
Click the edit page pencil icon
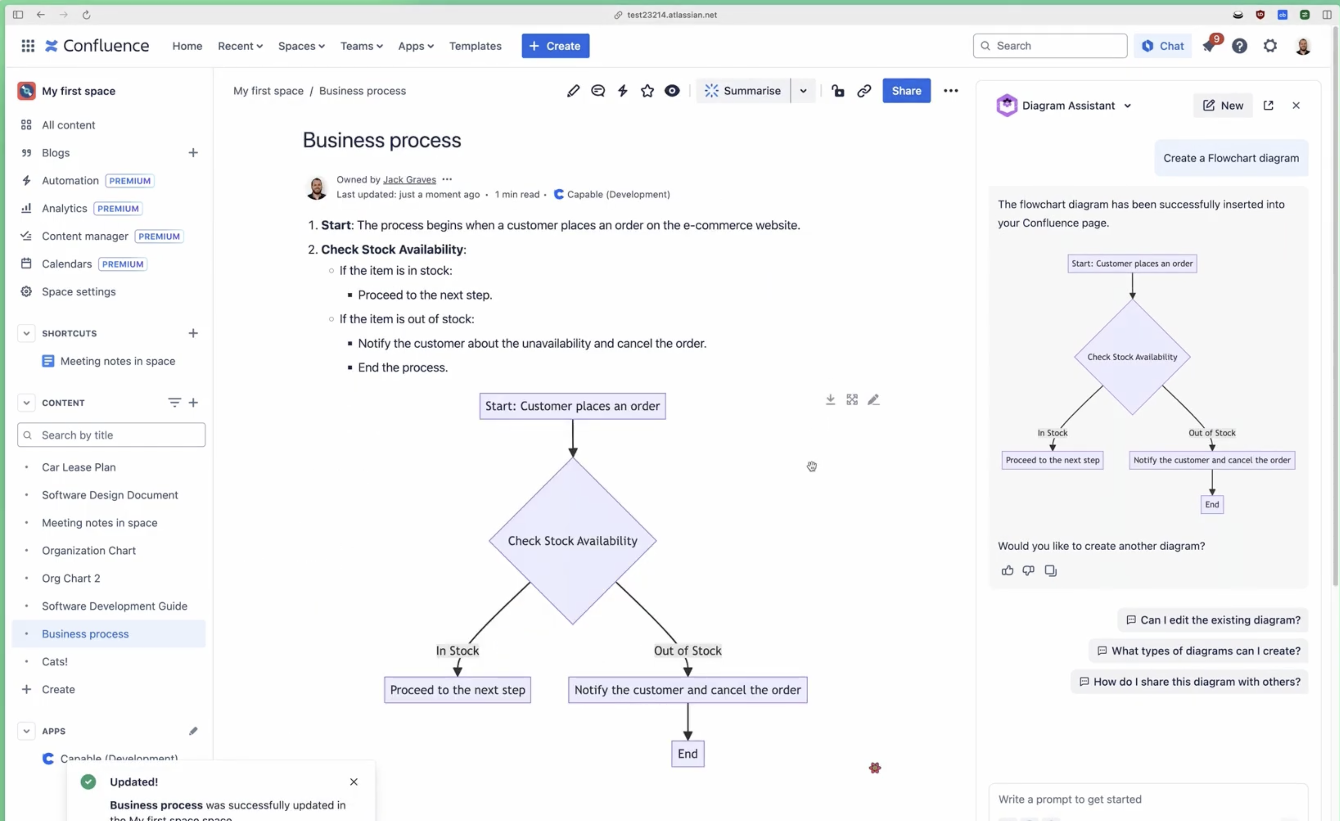(x=573, y=91)
